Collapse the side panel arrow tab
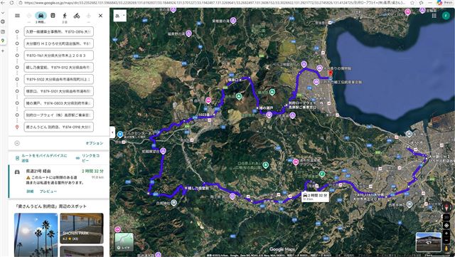This screenshot has height=257, width=455. (x=112, y=132)
